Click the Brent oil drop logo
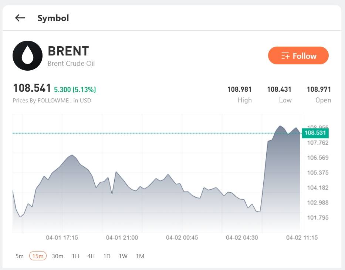This screenshot has width=345, height=270. (28, 56)
